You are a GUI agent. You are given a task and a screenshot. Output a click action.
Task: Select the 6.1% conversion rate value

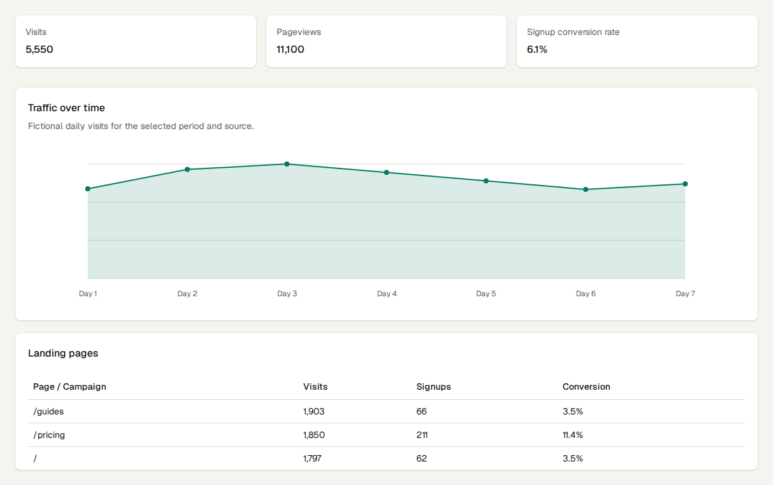tap(537, 49)
